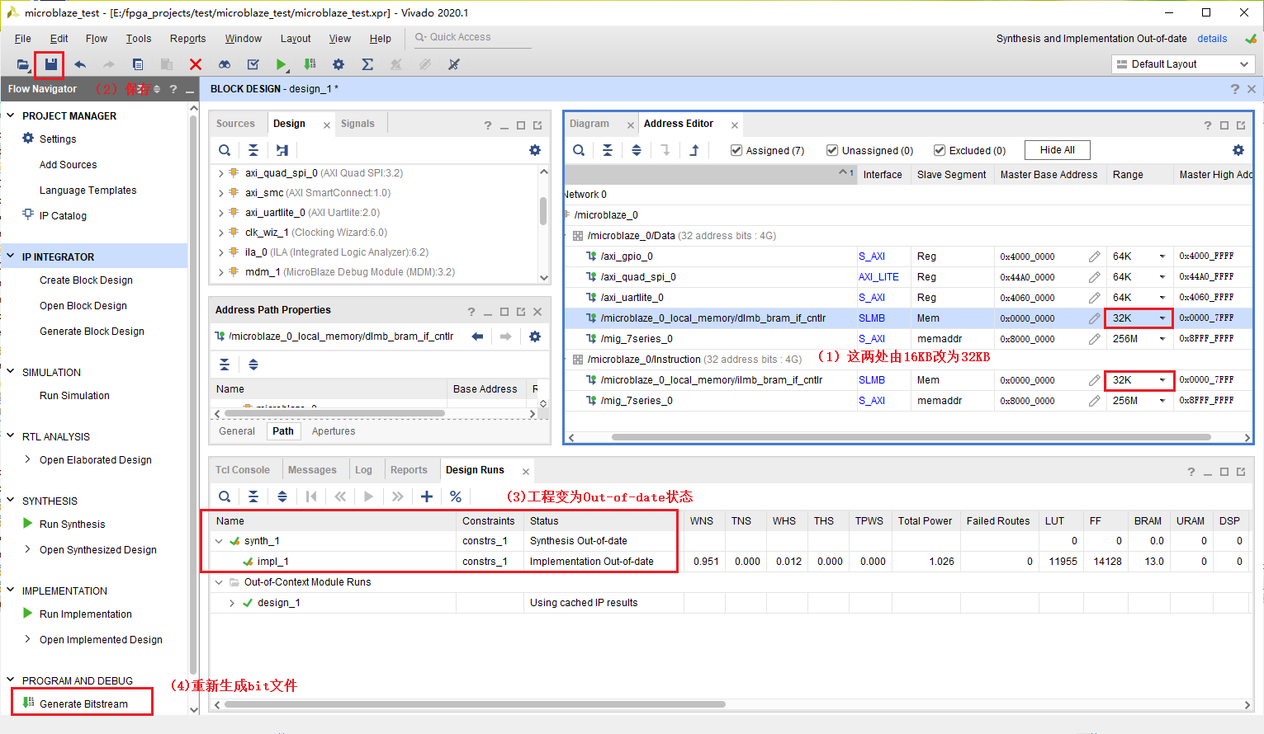The height and width of the screenshot is (734, 1264).
Task: Toggle the Unassigned (0) checkbox
Action: (832, 150)
